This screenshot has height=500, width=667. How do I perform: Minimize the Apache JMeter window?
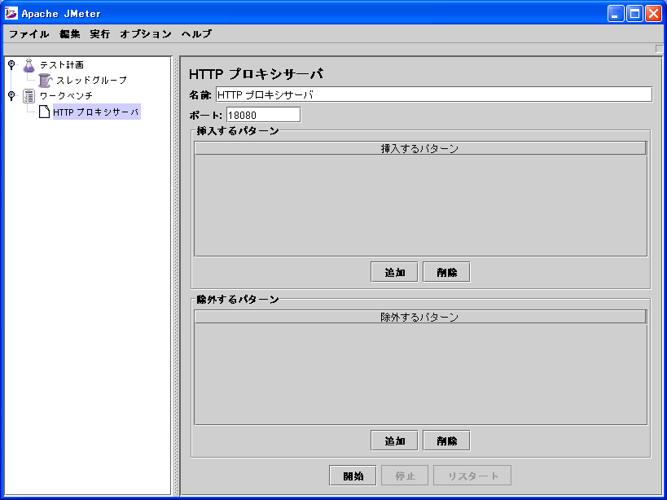click(615, 14)
